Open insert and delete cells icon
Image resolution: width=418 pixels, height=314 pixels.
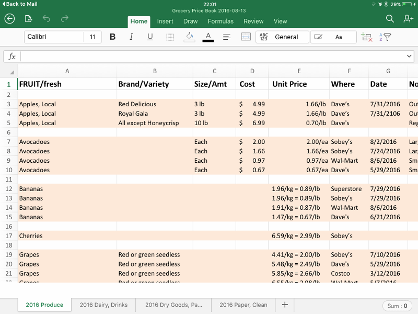366,37
